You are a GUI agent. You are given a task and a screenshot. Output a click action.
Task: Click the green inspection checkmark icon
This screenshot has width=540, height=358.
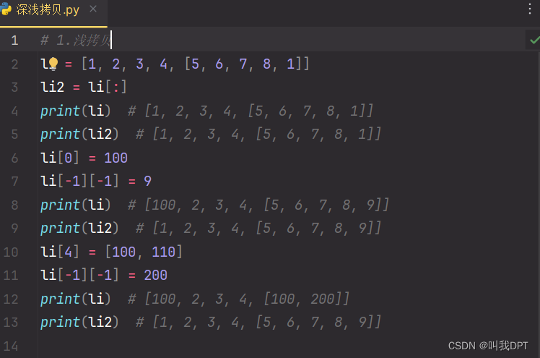[x=534, y=40]
